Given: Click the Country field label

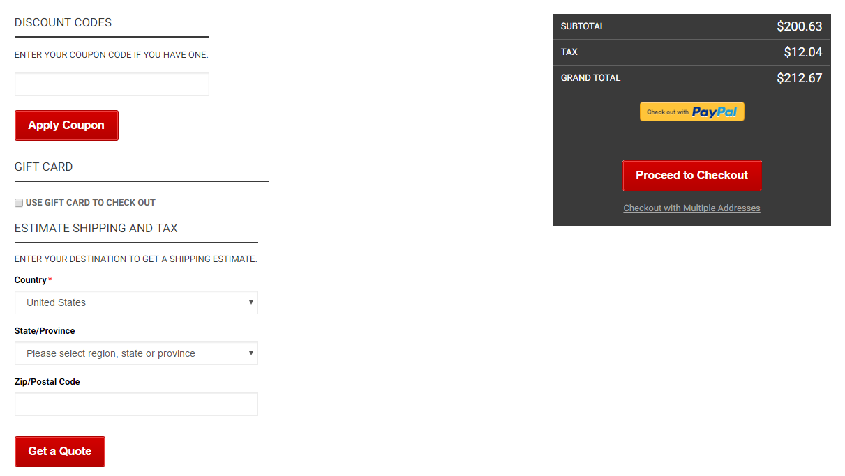Looking at the screenshot, I should pyautogui.click(x=30, y=280).
